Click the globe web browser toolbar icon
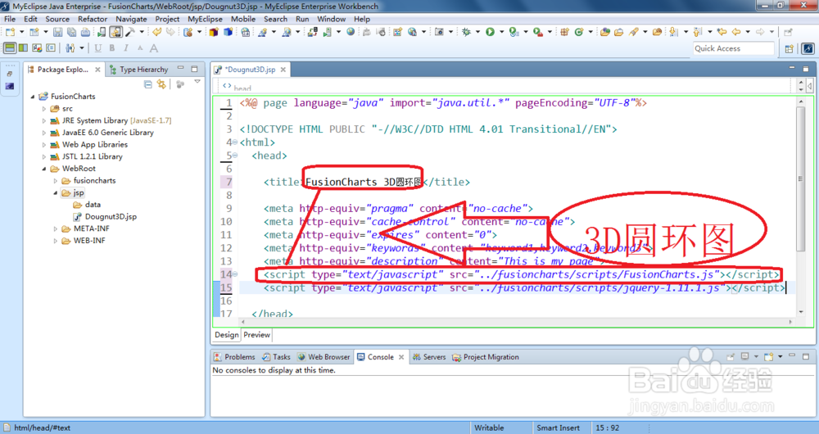Viewport: 819px width, 434px height. click(351, 33)
